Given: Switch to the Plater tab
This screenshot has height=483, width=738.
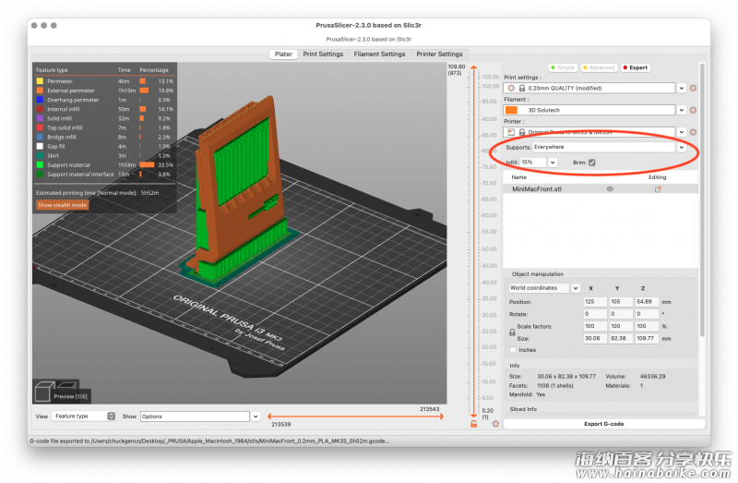Looking at the screenshot, I should click(283, 54).
